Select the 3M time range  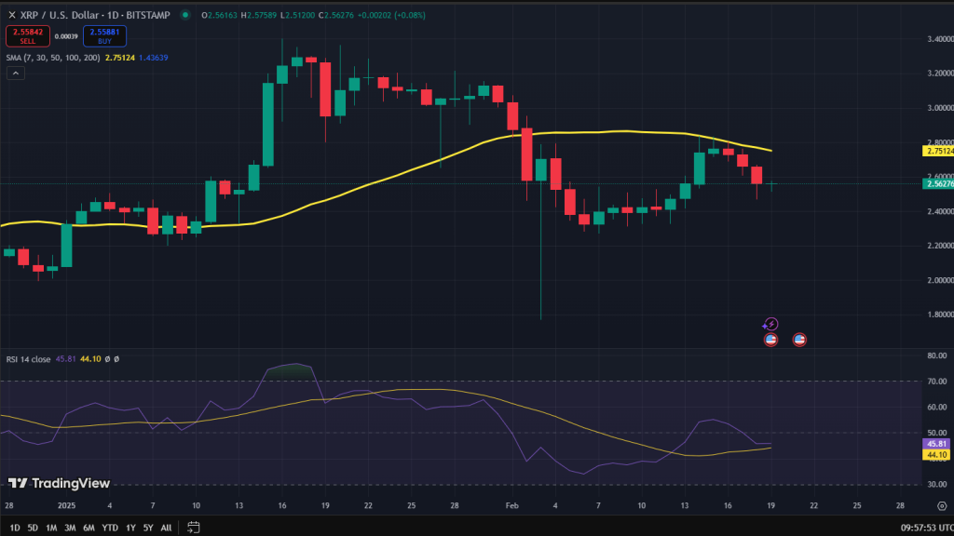point(70,528)
